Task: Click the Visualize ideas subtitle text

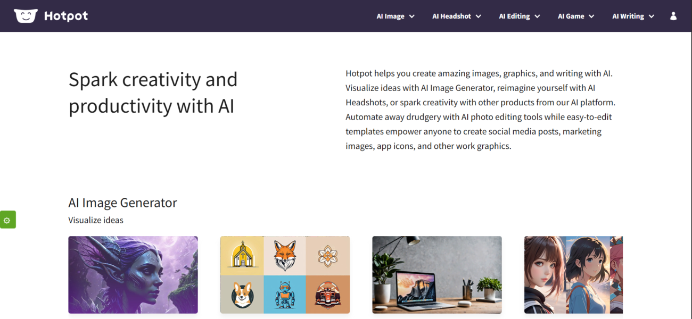Action: tap(96, 220)
